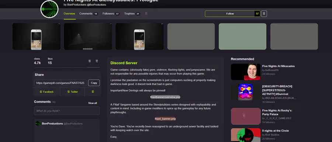The image size is (332, 142).
Task: Click the Follow button
Action: point(230,14)
